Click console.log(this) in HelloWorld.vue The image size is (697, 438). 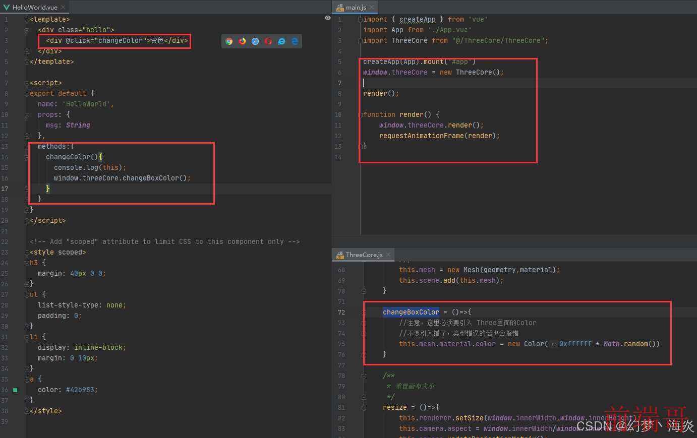90,167
